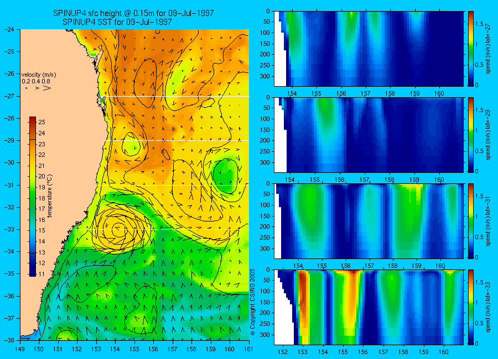Click the 300 depth label on lat=-27 panel
Viewport: 498px width, 359px height.
[x=265, y=76]
